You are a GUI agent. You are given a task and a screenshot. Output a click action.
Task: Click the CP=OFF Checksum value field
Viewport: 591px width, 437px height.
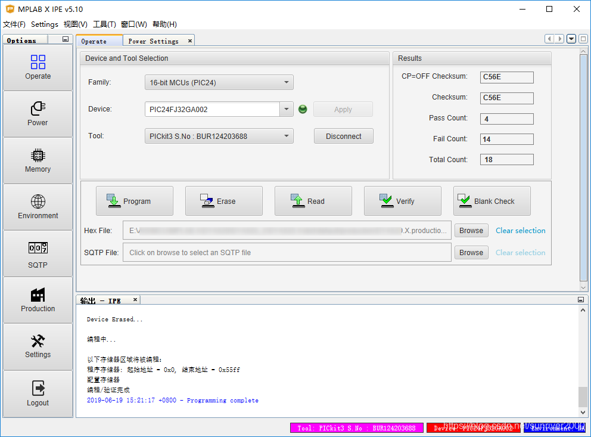[x=506, y=77]
